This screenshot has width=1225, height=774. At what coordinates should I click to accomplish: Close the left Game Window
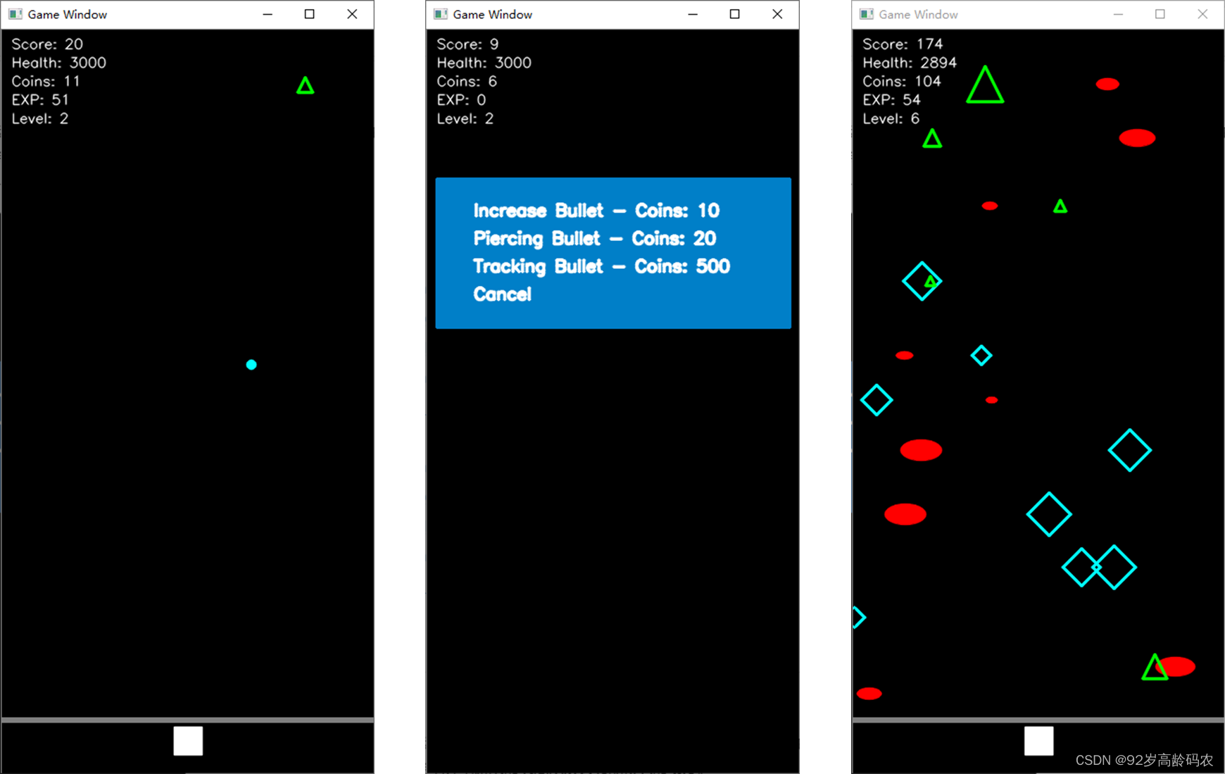[352, 14]
